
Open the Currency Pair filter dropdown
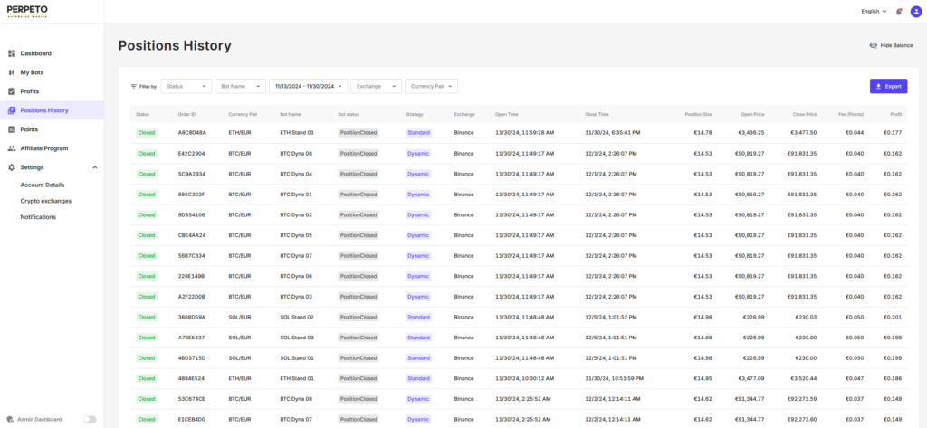point(431,86)
